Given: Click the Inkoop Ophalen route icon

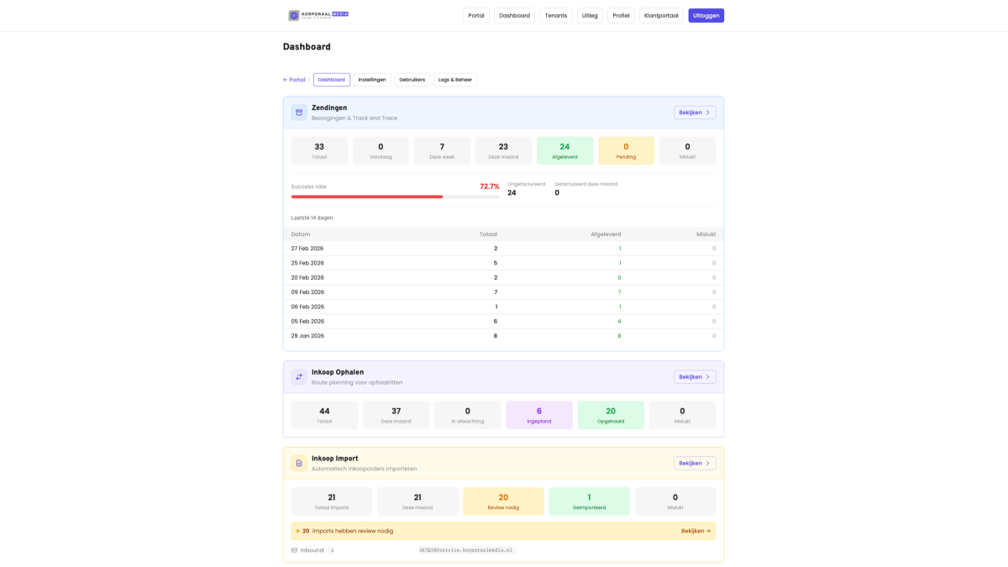Looking at the screenshot, I should [299, 377].
